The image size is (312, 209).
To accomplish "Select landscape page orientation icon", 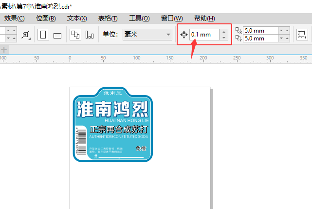I will tap(57, 36).
